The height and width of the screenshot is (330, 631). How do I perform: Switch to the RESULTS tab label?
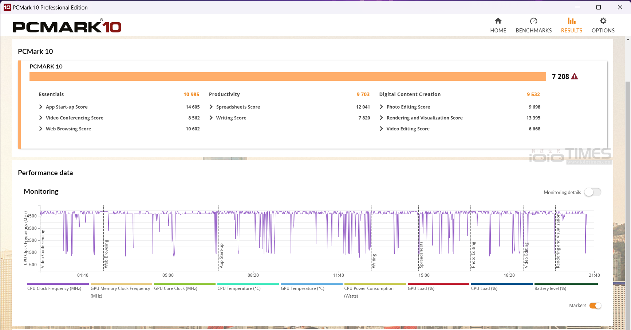(571, 31)
